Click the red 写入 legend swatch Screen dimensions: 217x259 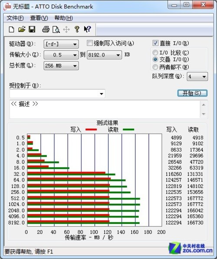(x=91, y=129)
